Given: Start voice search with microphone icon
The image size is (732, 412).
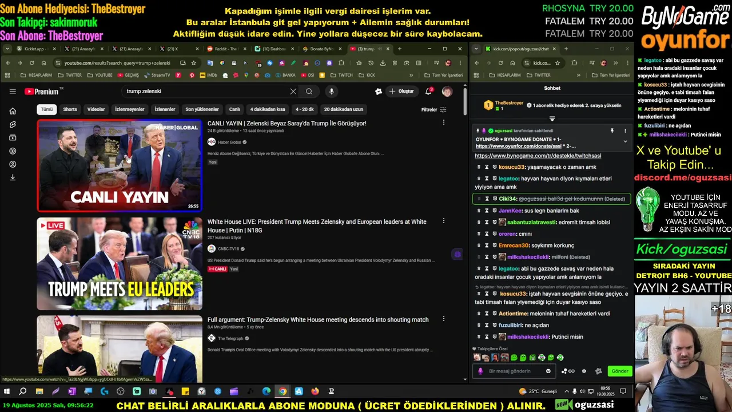Looking at the screenshot, I should pos(331,92).
